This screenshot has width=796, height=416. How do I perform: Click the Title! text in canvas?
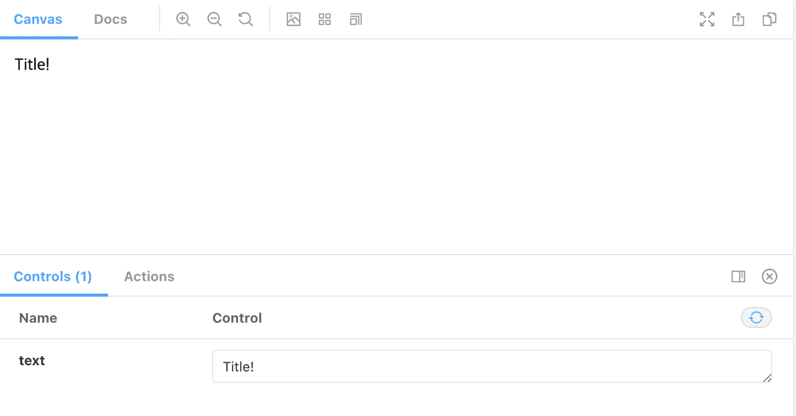tap(32, 64)
